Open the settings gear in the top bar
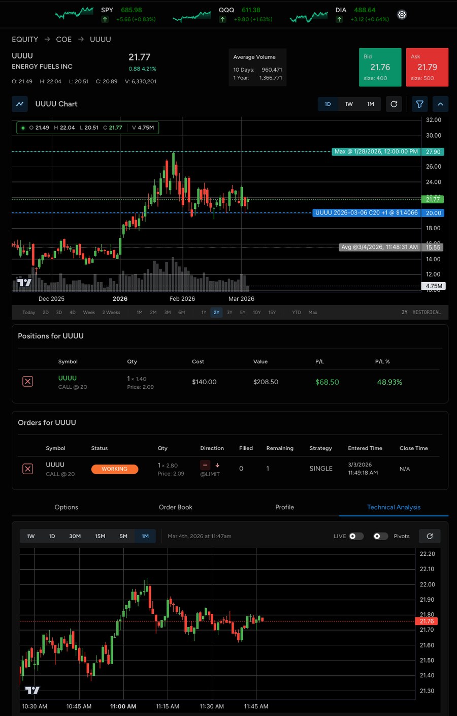Screen dimensions: 457x716 (402, 14)
